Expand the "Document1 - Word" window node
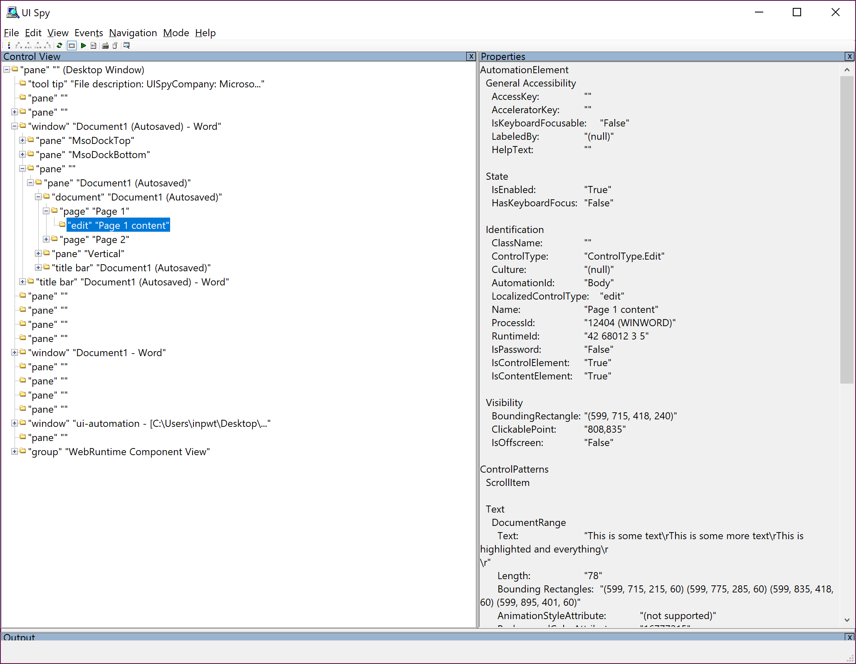This screenshot has height=664, width=856. click(x=15, y=352)
